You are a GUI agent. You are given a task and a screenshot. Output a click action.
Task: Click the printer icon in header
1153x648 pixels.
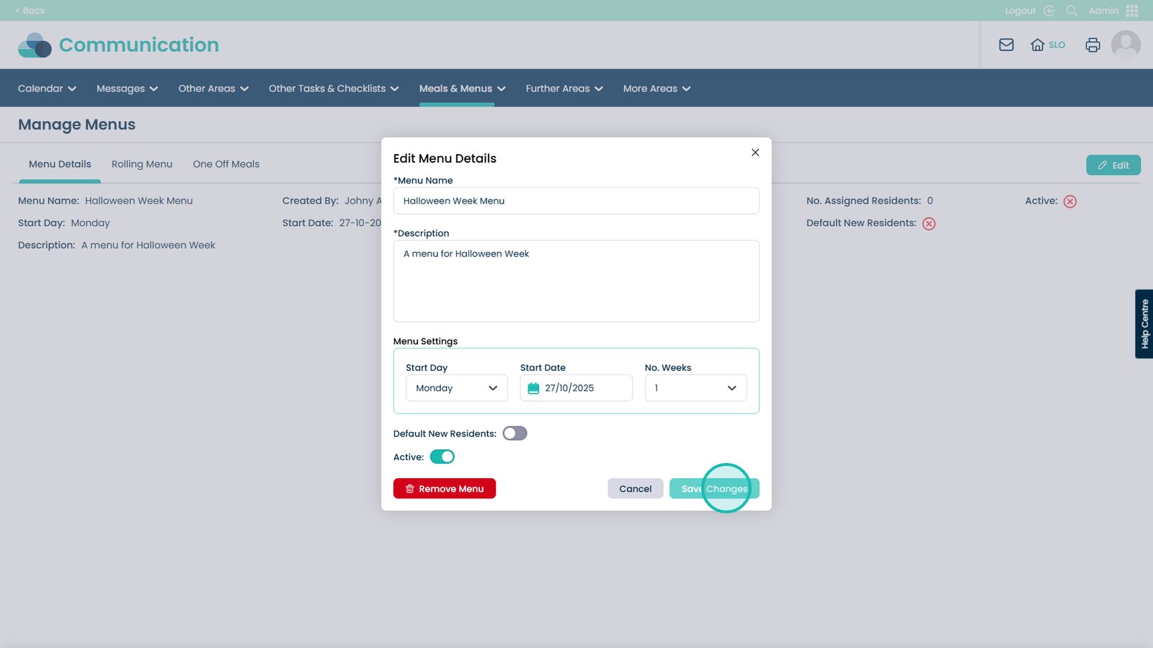(1092, 45)
